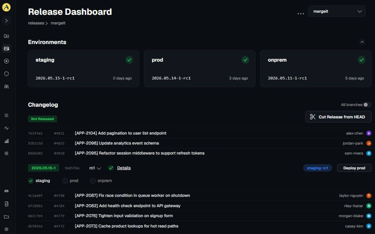This screenshot has width=375, height=234.
Task: Click the 2026.05.15-1 release tag
Action: tap(43, 168)
